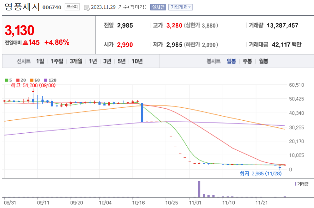
Task: Click the 30,255 price axis label
Action: 296,127
